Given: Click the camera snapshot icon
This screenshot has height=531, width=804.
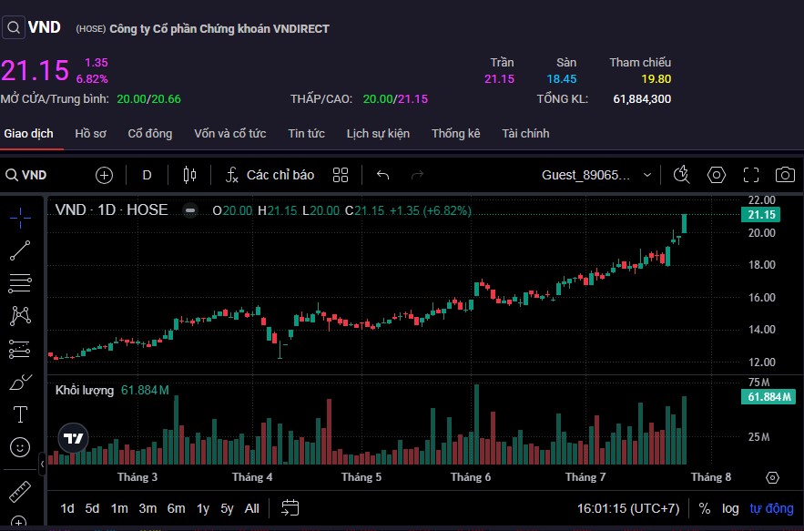Looking at the screenshot, I should click(x=784, y=175).
